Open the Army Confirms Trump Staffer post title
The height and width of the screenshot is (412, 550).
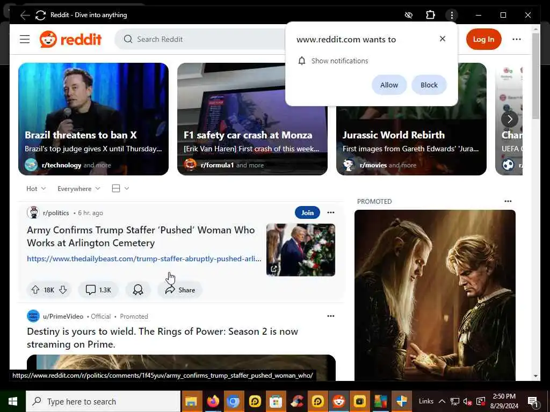pyautogui.click(x=141, y=237)
